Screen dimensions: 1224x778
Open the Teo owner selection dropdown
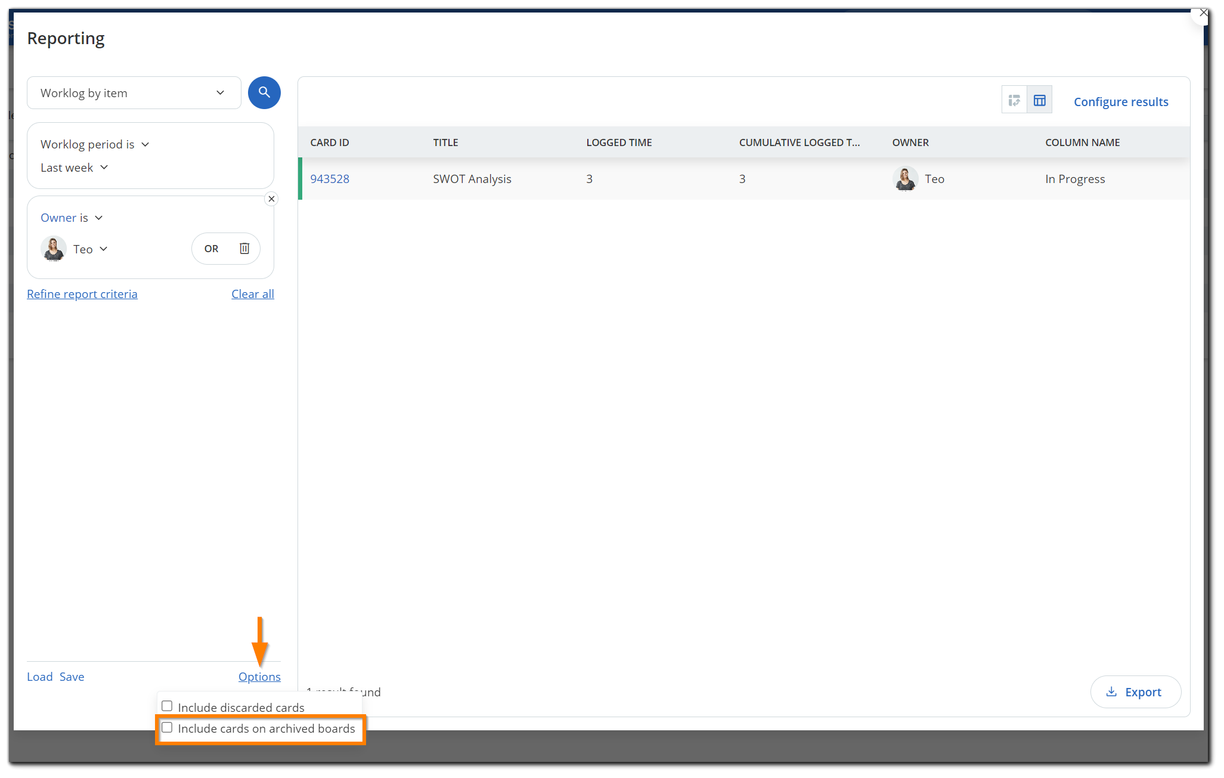tap(91, 249)
